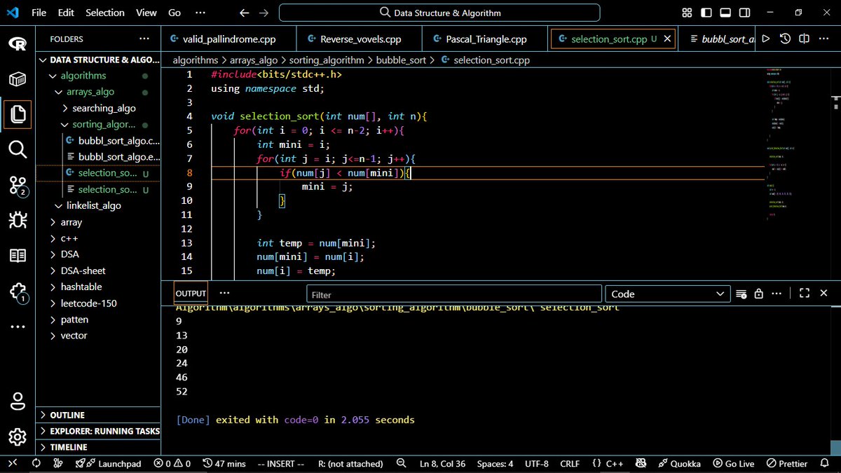Open the View menu

(x=146, y=13)
